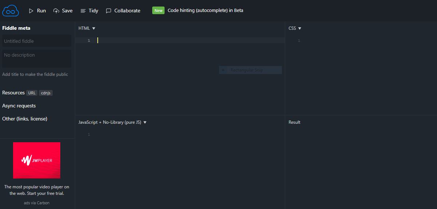Open the ads via Carbon link
The width and height of the screenshot is (437, 209).
[37, 203]
